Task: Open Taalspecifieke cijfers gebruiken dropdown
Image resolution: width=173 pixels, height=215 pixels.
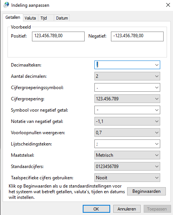Action: click(x=127, y=178)
